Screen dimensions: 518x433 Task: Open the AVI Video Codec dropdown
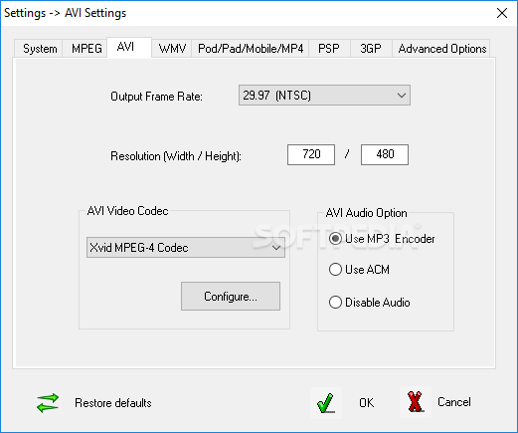point(186,247)
